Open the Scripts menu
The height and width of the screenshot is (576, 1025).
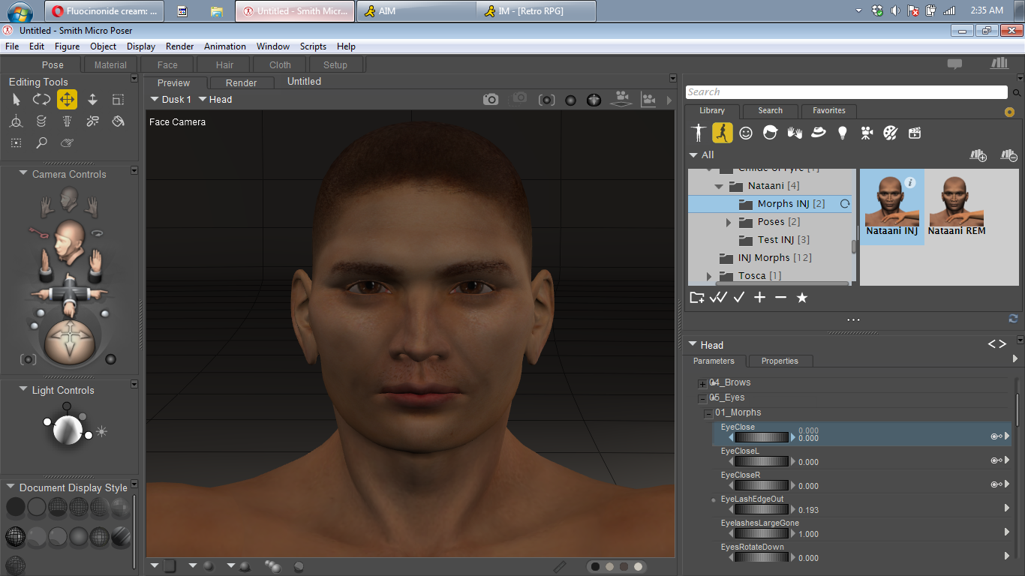coord(313,46)
